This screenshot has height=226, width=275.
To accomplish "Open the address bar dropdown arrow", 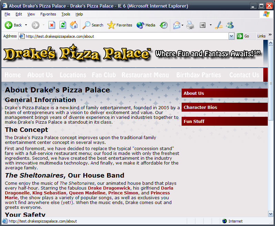I will pos(231,36).
